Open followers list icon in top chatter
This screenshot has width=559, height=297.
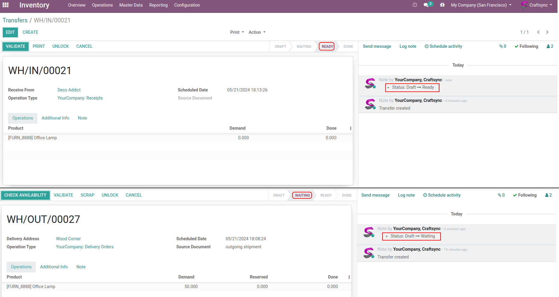(550, 46)
